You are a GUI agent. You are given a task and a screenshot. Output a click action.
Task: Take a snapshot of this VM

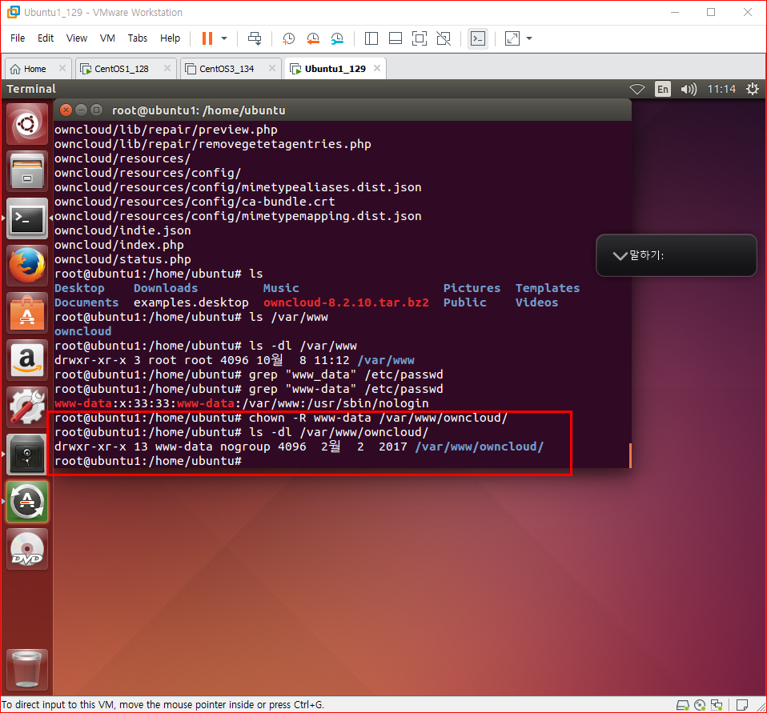click(x=288, y=38)
